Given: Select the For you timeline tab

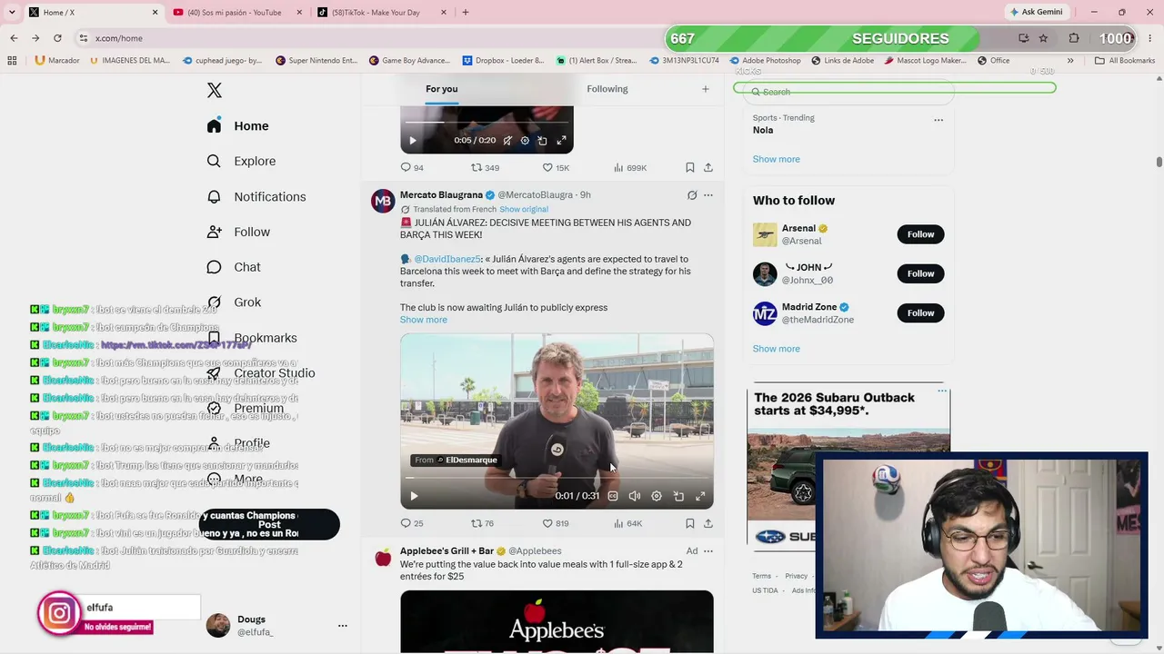Looking at the screenshot, I should pyautogui.click(x=442, y=89).
